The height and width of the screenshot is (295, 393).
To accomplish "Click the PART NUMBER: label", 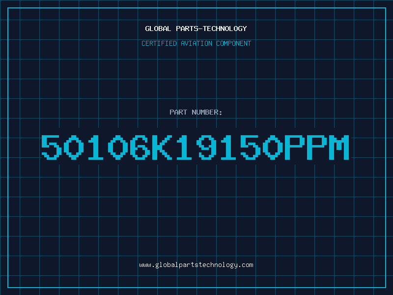I will point(196,112).
